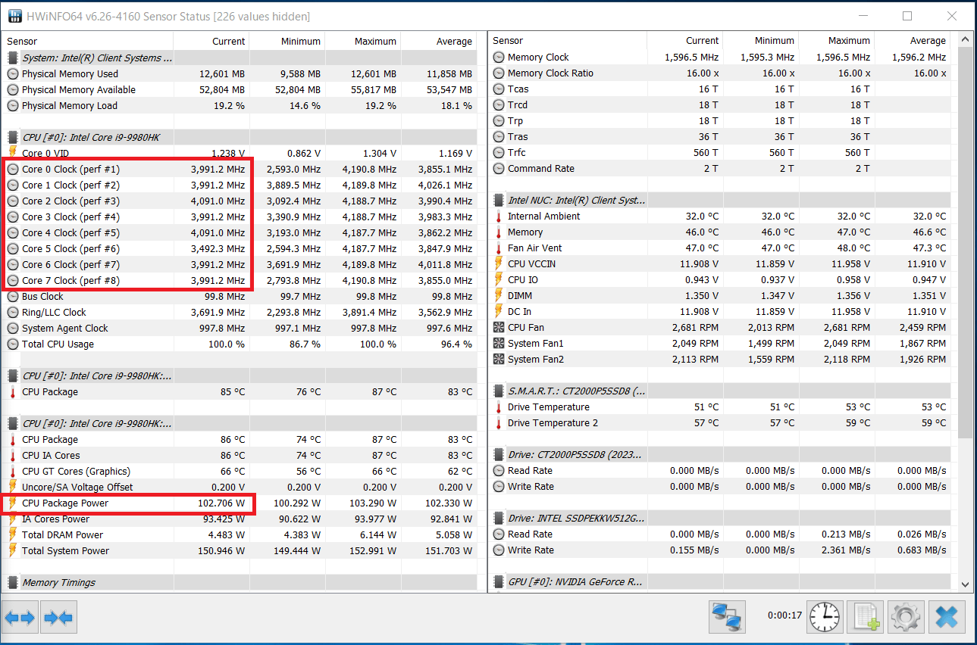Click the lightning icon beside Core 0 VID
This screenshot has width=977, height=645.
tap(13, 154)
